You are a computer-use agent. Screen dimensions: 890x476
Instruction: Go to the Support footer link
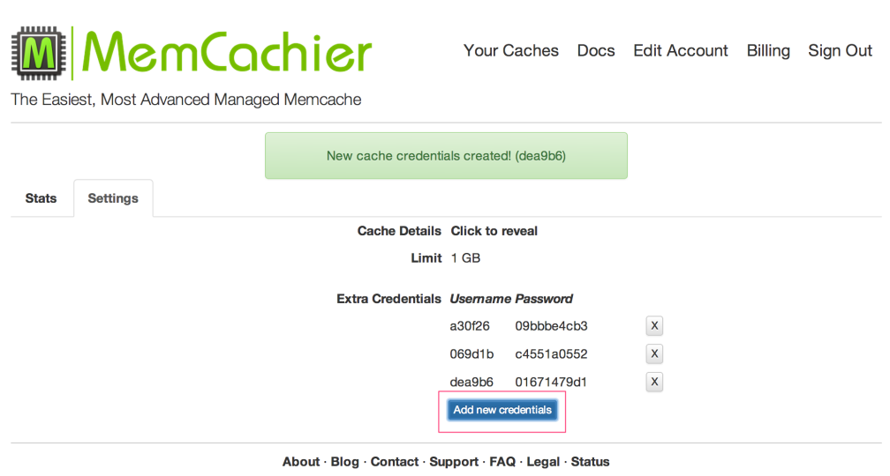[454, 462]
